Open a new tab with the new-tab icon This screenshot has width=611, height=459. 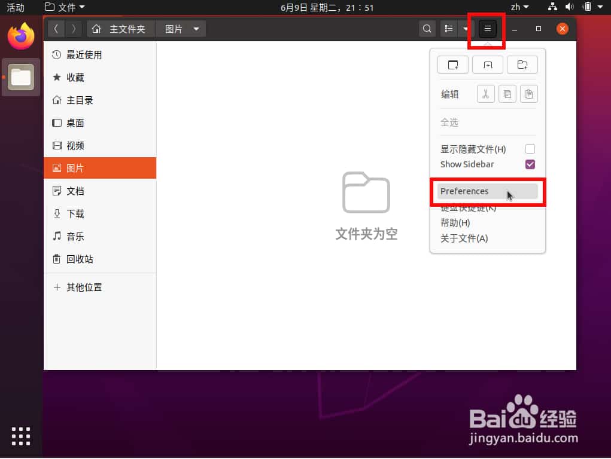(x=488, y=65)
